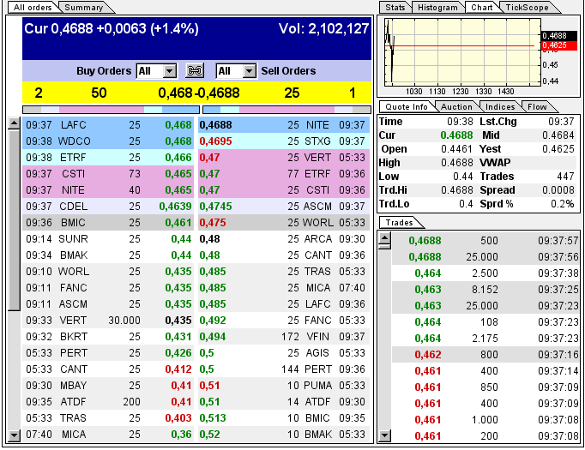Click the trade of 500 at 09:37:57

485,241
